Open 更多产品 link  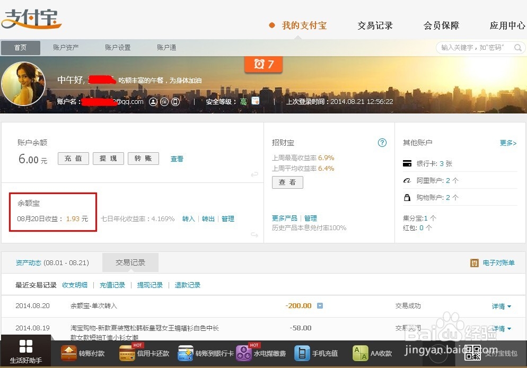coord(285,218)
